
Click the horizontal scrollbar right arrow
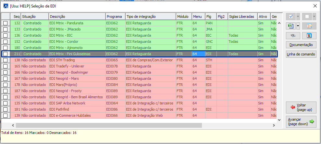coord(274,125)
